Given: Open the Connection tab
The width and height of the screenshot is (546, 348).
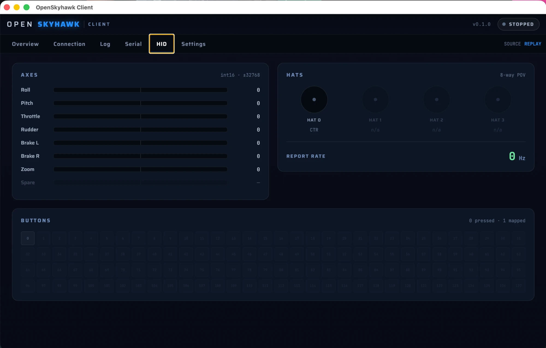Looking at the screenshot, I should (x=69, y=44).
